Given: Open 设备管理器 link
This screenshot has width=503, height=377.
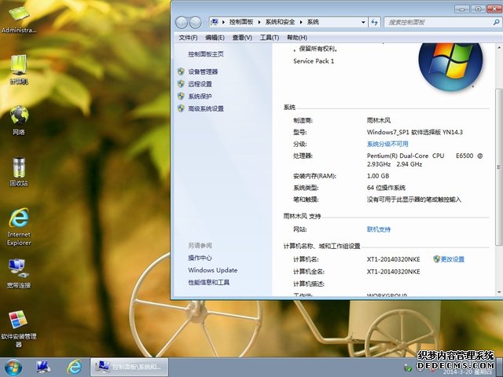Looking at the screenshot, I should pos(203,71).
